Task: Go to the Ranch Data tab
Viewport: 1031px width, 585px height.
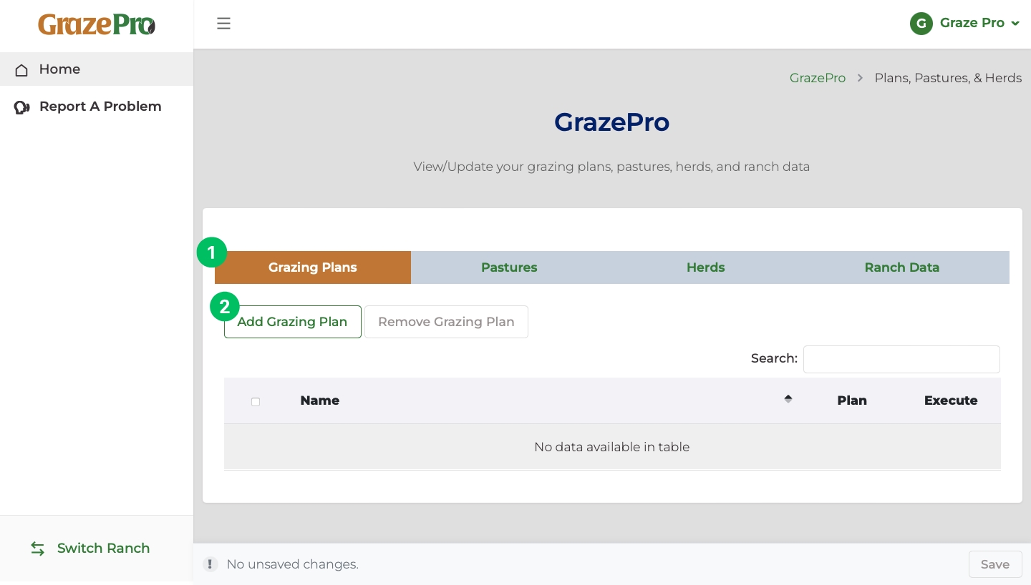Action: pyautogui.click(x=902, y=267)
